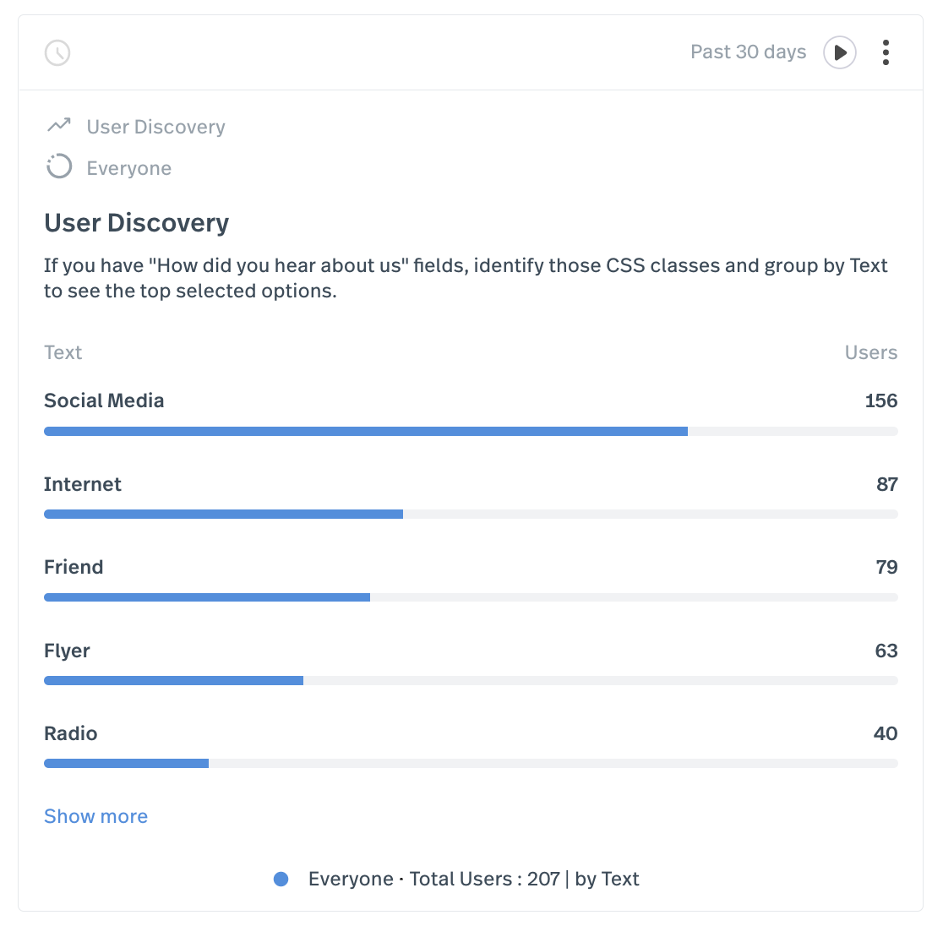Click the Radio row label
The width and height of the screenshot is (943, 926).
[x=71, y=733]
